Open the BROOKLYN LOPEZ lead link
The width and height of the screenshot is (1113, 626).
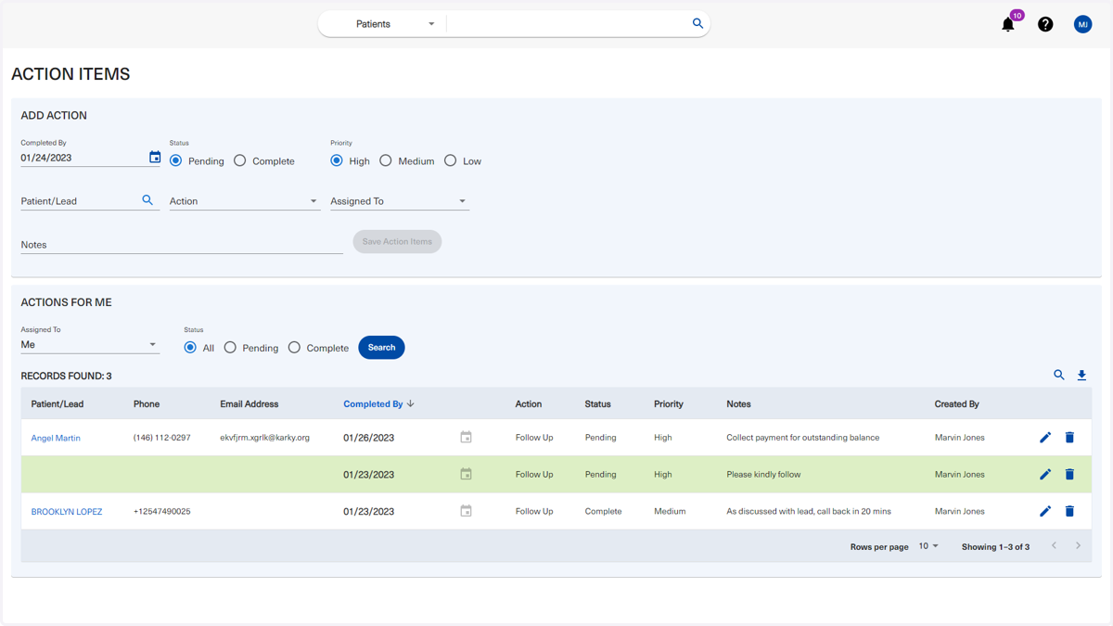click(67, 512)
